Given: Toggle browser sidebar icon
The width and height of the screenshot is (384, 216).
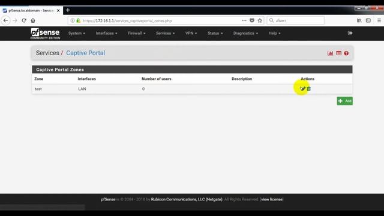Looking at the screenshot, I should [368, 20].
